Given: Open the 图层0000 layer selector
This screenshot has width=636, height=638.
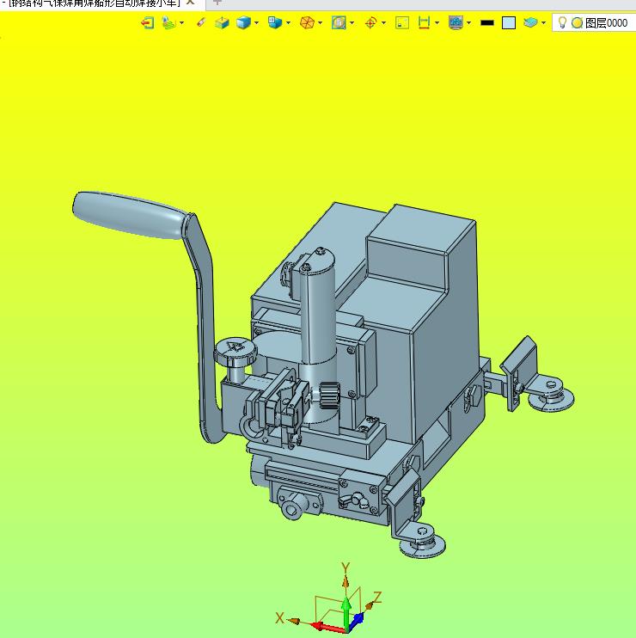Looking at the screenshot, I should 594,22.
